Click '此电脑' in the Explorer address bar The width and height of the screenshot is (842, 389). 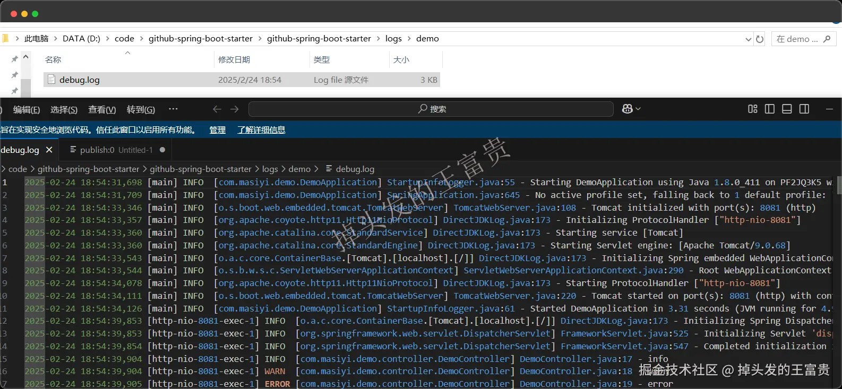(36, 39)
